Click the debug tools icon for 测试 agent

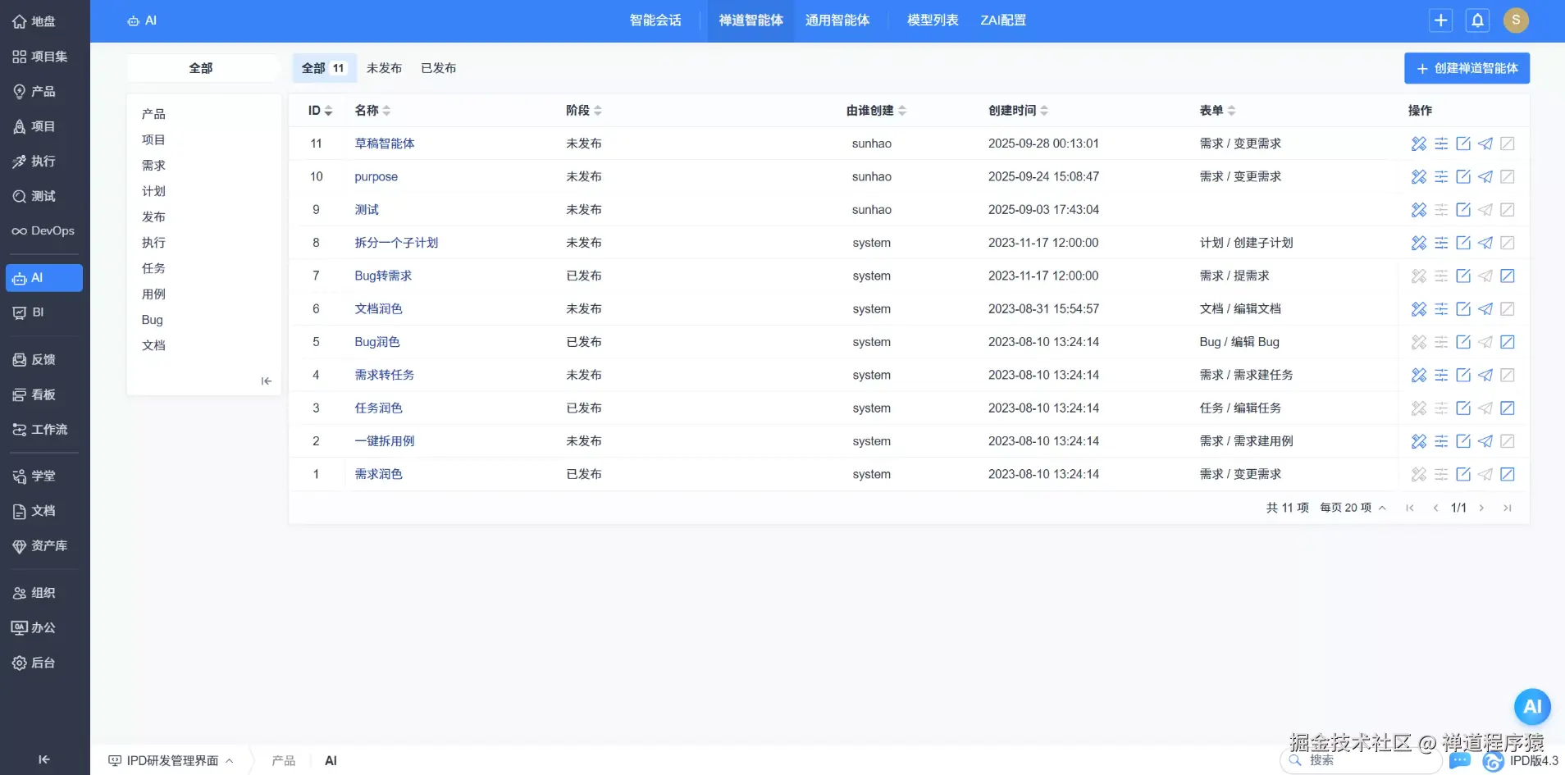[x=1418, y=209]
